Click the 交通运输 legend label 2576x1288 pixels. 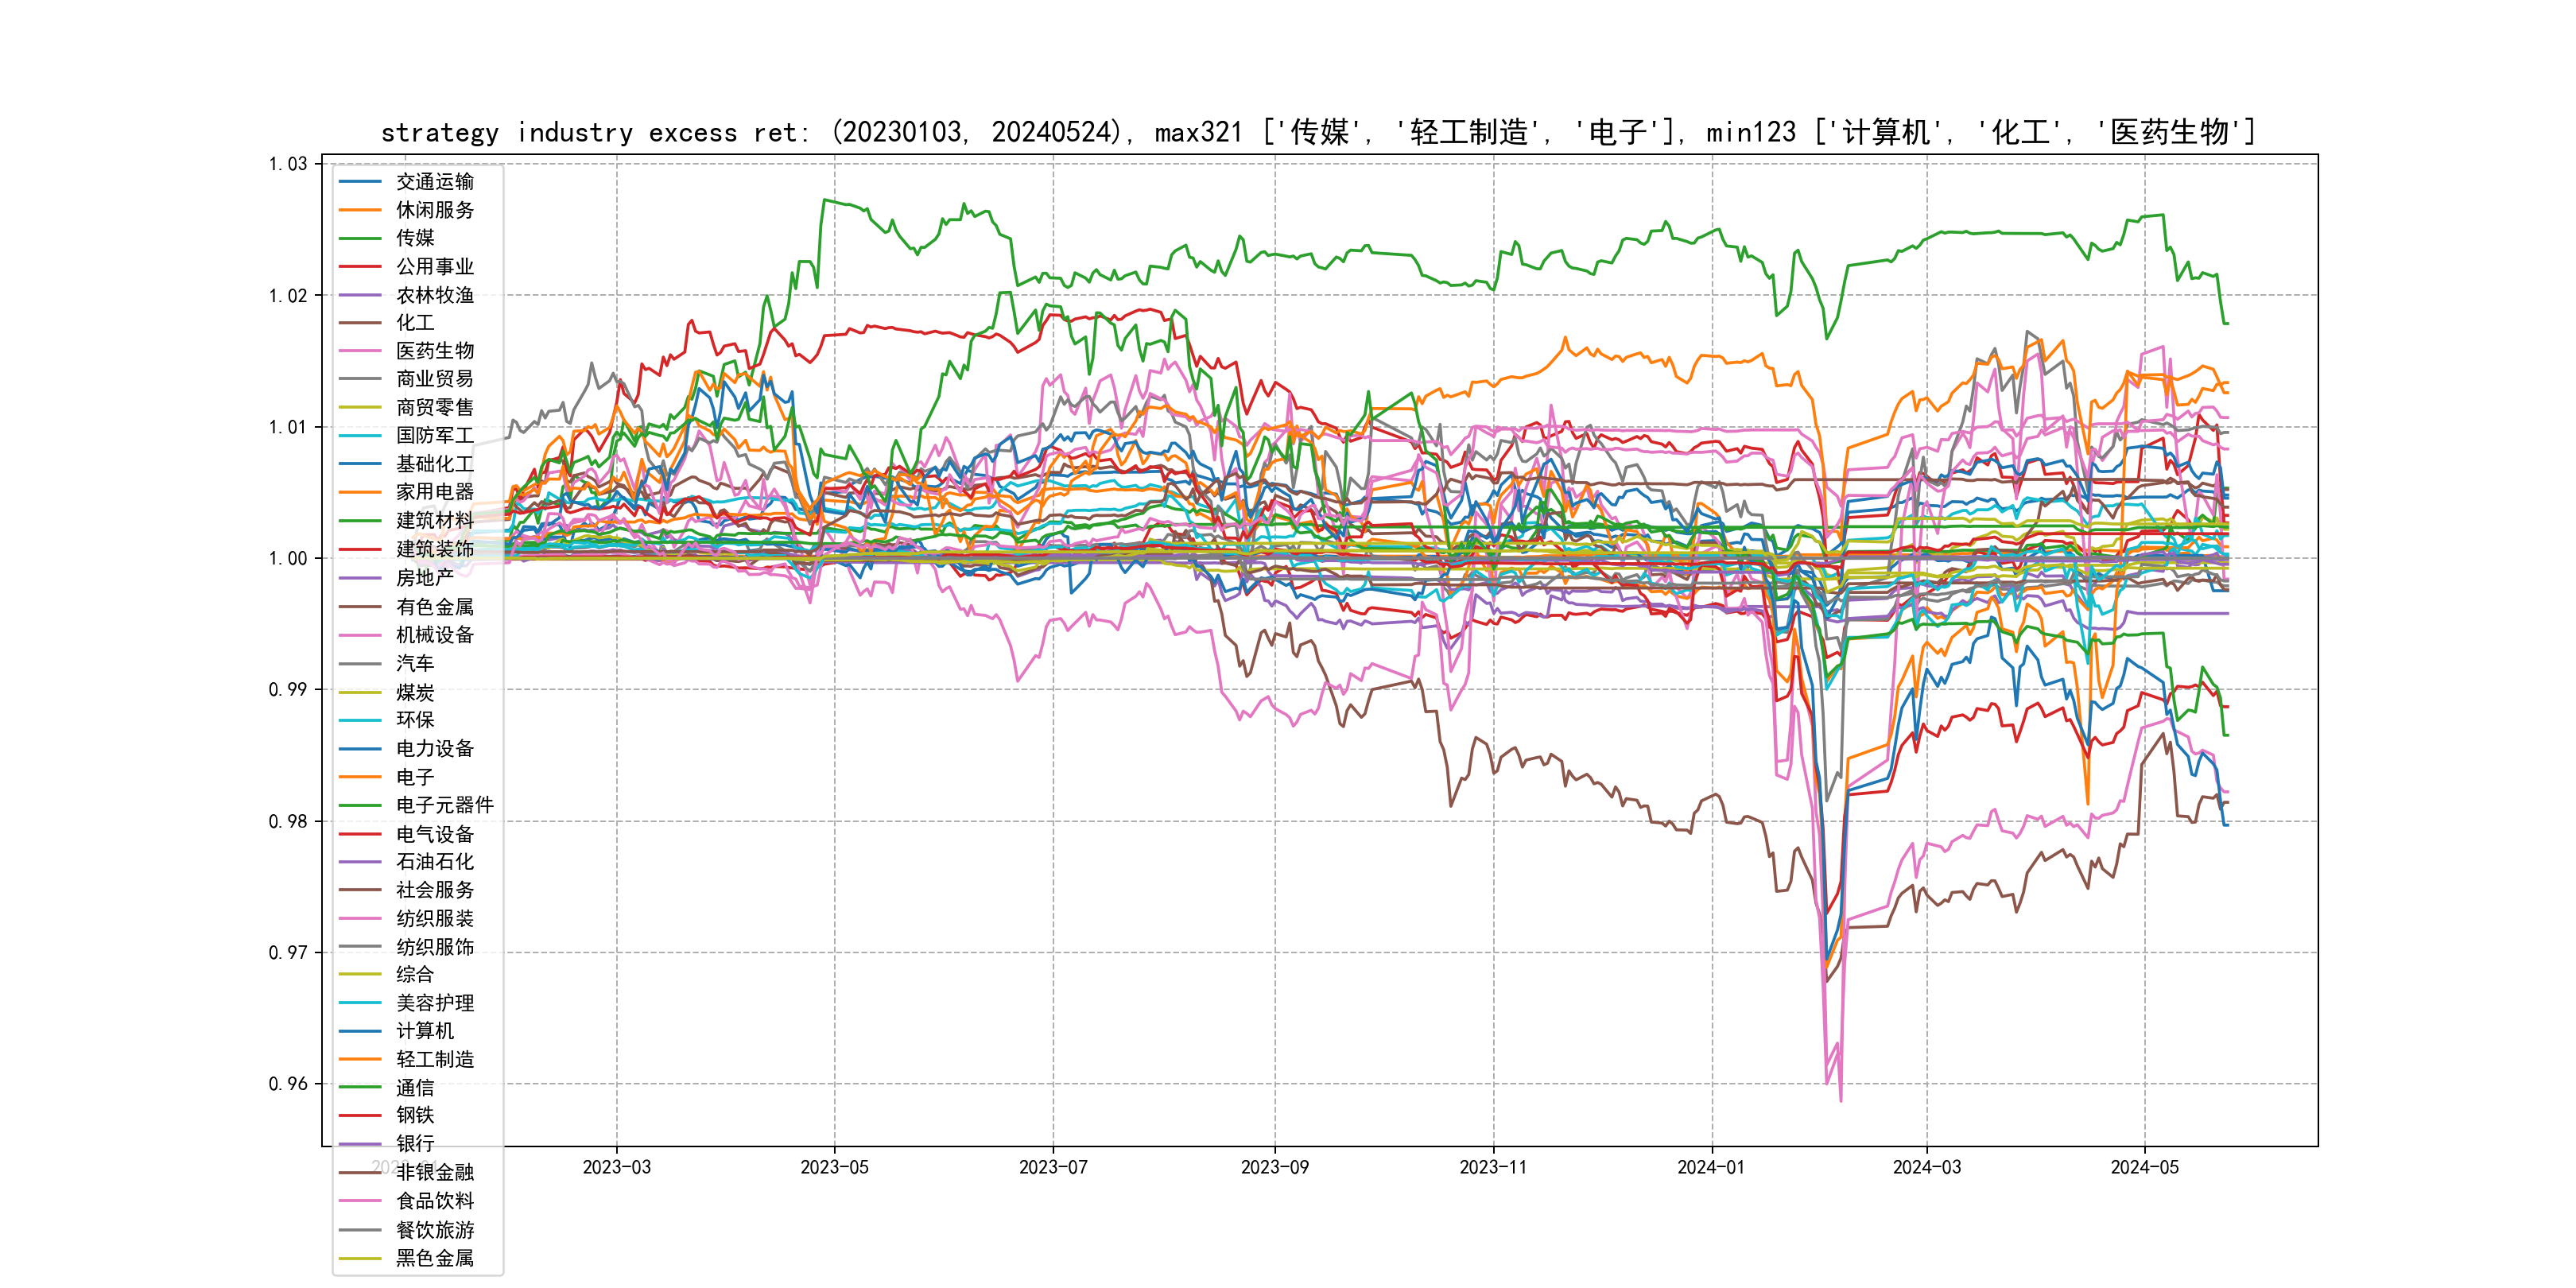[434, 181]
